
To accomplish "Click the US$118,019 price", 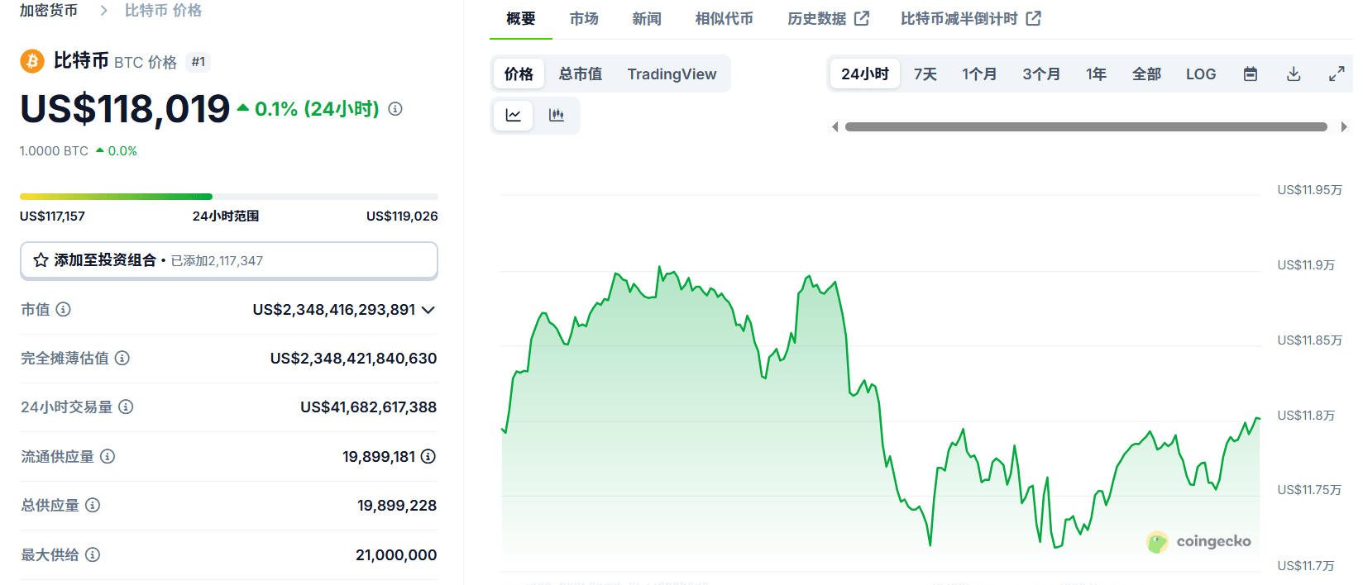I will coord(125,109).
